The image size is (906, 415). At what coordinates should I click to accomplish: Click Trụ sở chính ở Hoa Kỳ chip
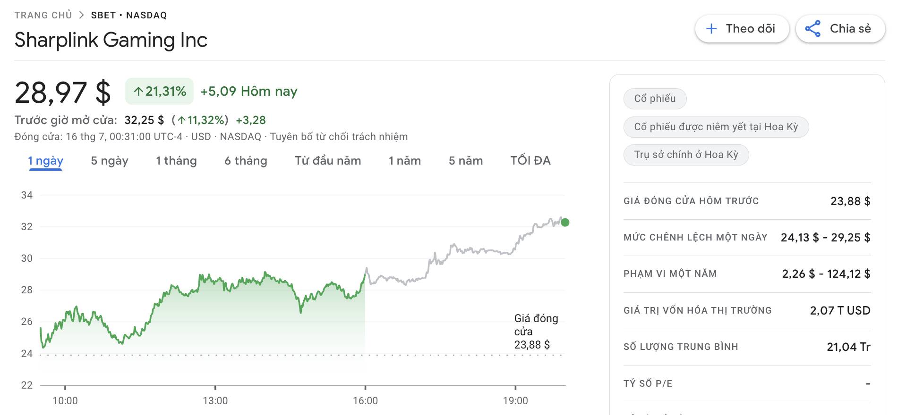pos(686,155)
